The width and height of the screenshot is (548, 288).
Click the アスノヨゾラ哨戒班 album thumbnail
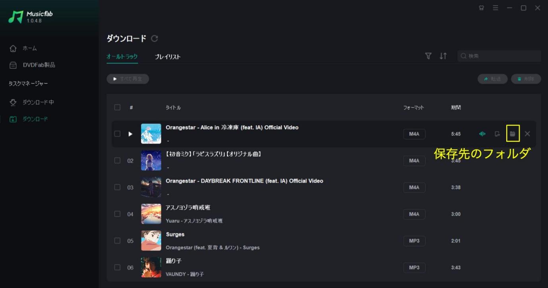tap(151, 214)
